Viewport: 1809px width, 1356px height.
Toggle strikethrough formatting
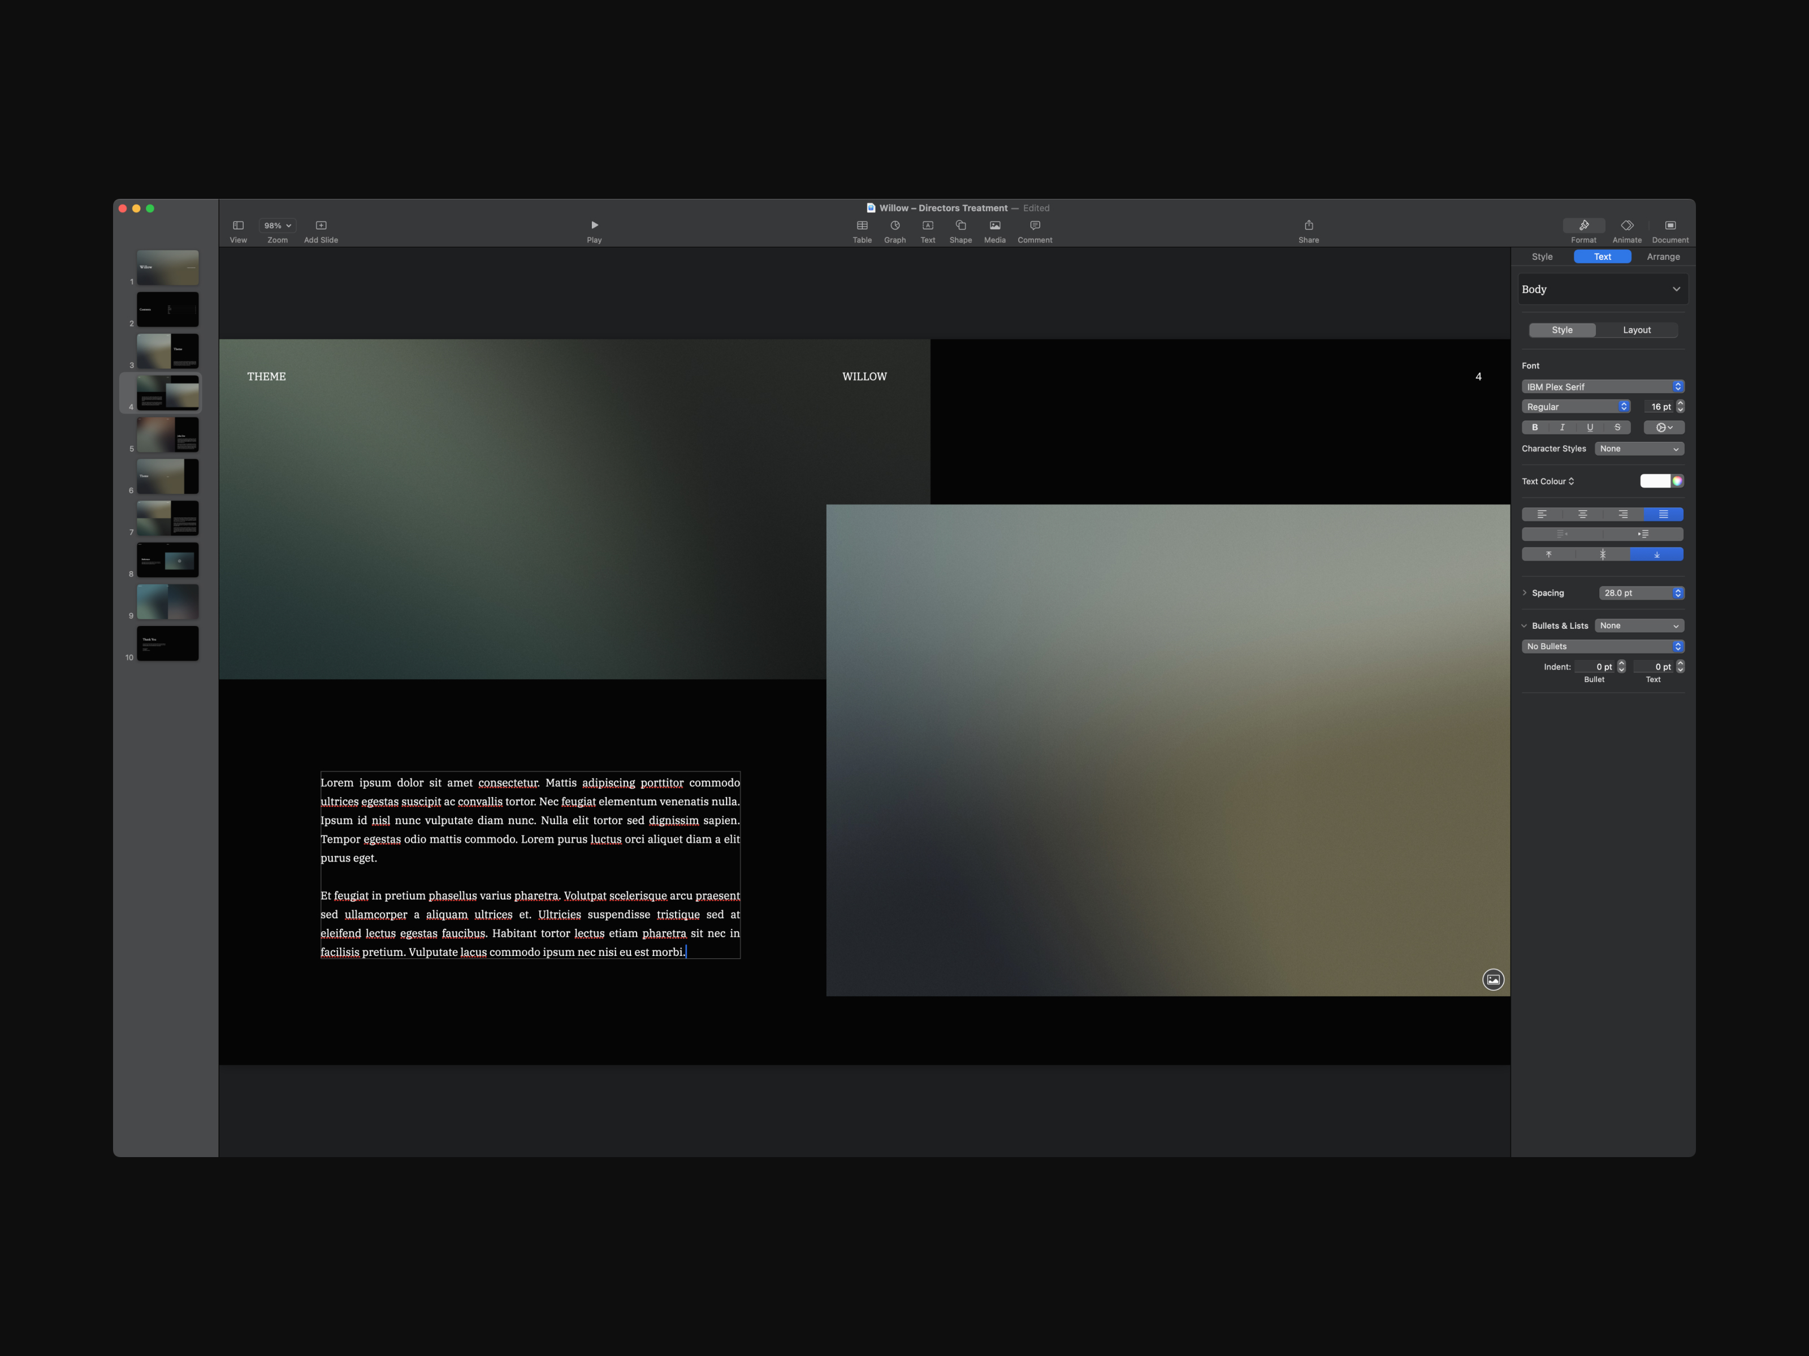tap(1617, 428)
